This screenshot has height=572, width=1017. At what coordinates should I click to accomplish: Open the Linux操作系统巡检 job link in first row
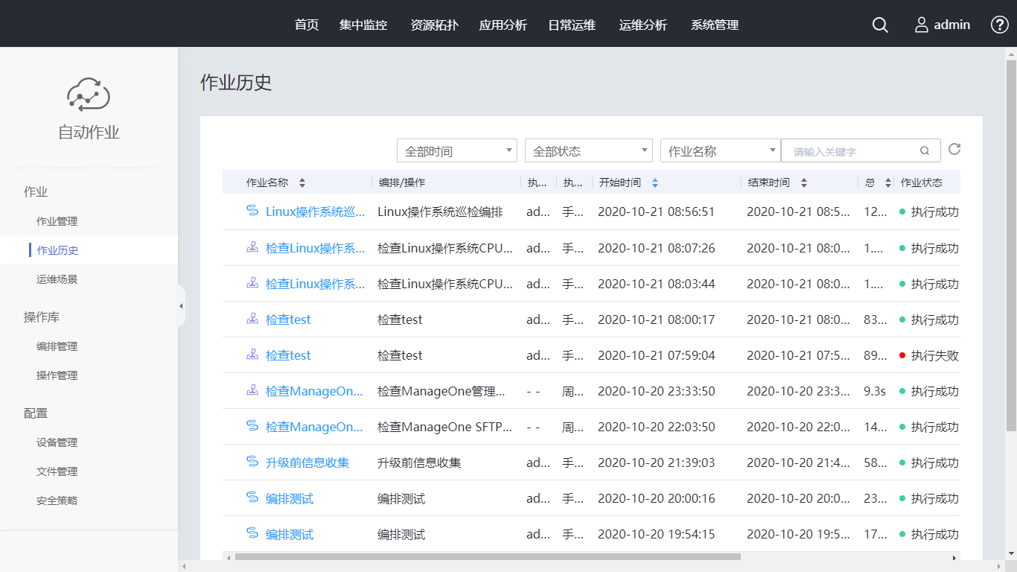click(x=315, y=212)
